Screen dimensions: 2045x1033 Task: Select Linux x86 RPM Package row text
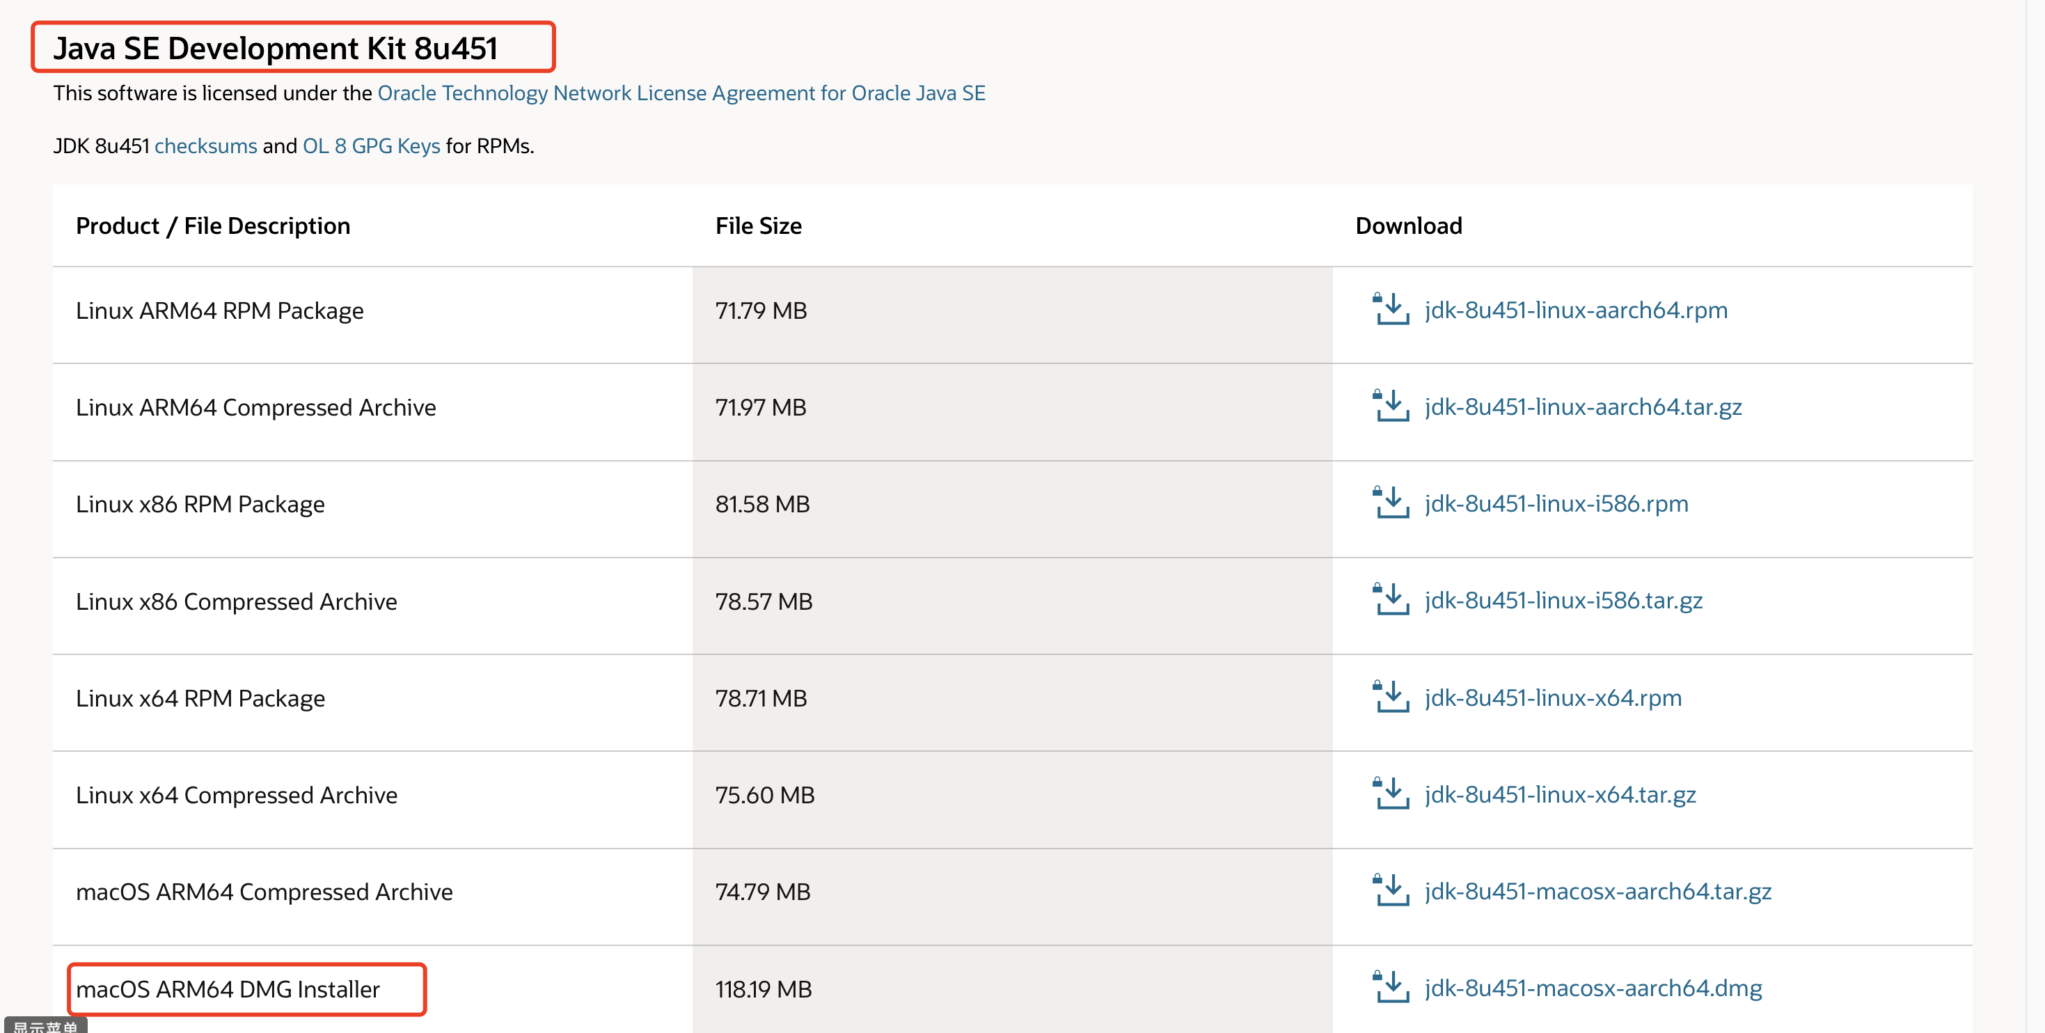[200, 504]
